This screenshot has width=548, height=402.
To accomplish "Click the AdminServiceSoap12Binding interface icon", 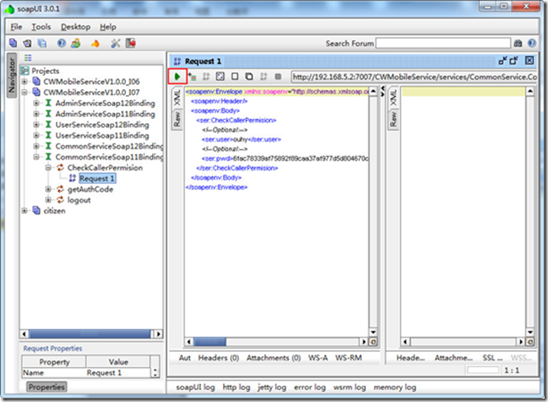I will pos(48,102).
